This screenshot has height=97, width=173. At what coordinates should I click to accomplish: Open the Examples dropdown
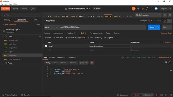pyautogui.click(x=146, y=21)
